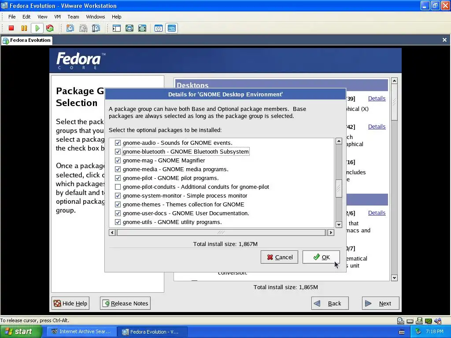Click the Back button in installer

(x=330, y=303)
